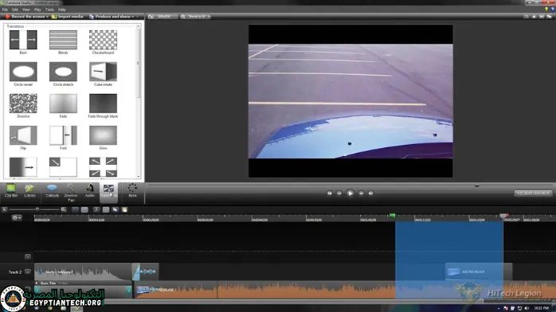
Task: Open the Library tab
Action: pyautogui.click(x=29, y=190)
